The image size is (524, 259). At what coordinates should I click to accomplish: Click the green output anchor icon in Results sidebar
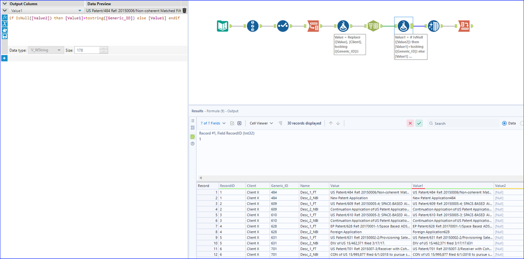click(193, 137)
